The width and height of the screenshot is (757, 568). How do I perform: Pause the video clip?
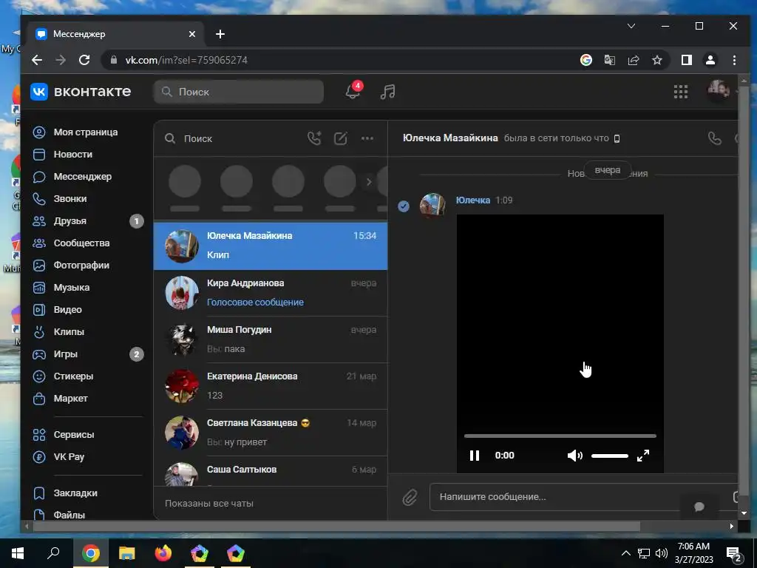tap(475, 456)
